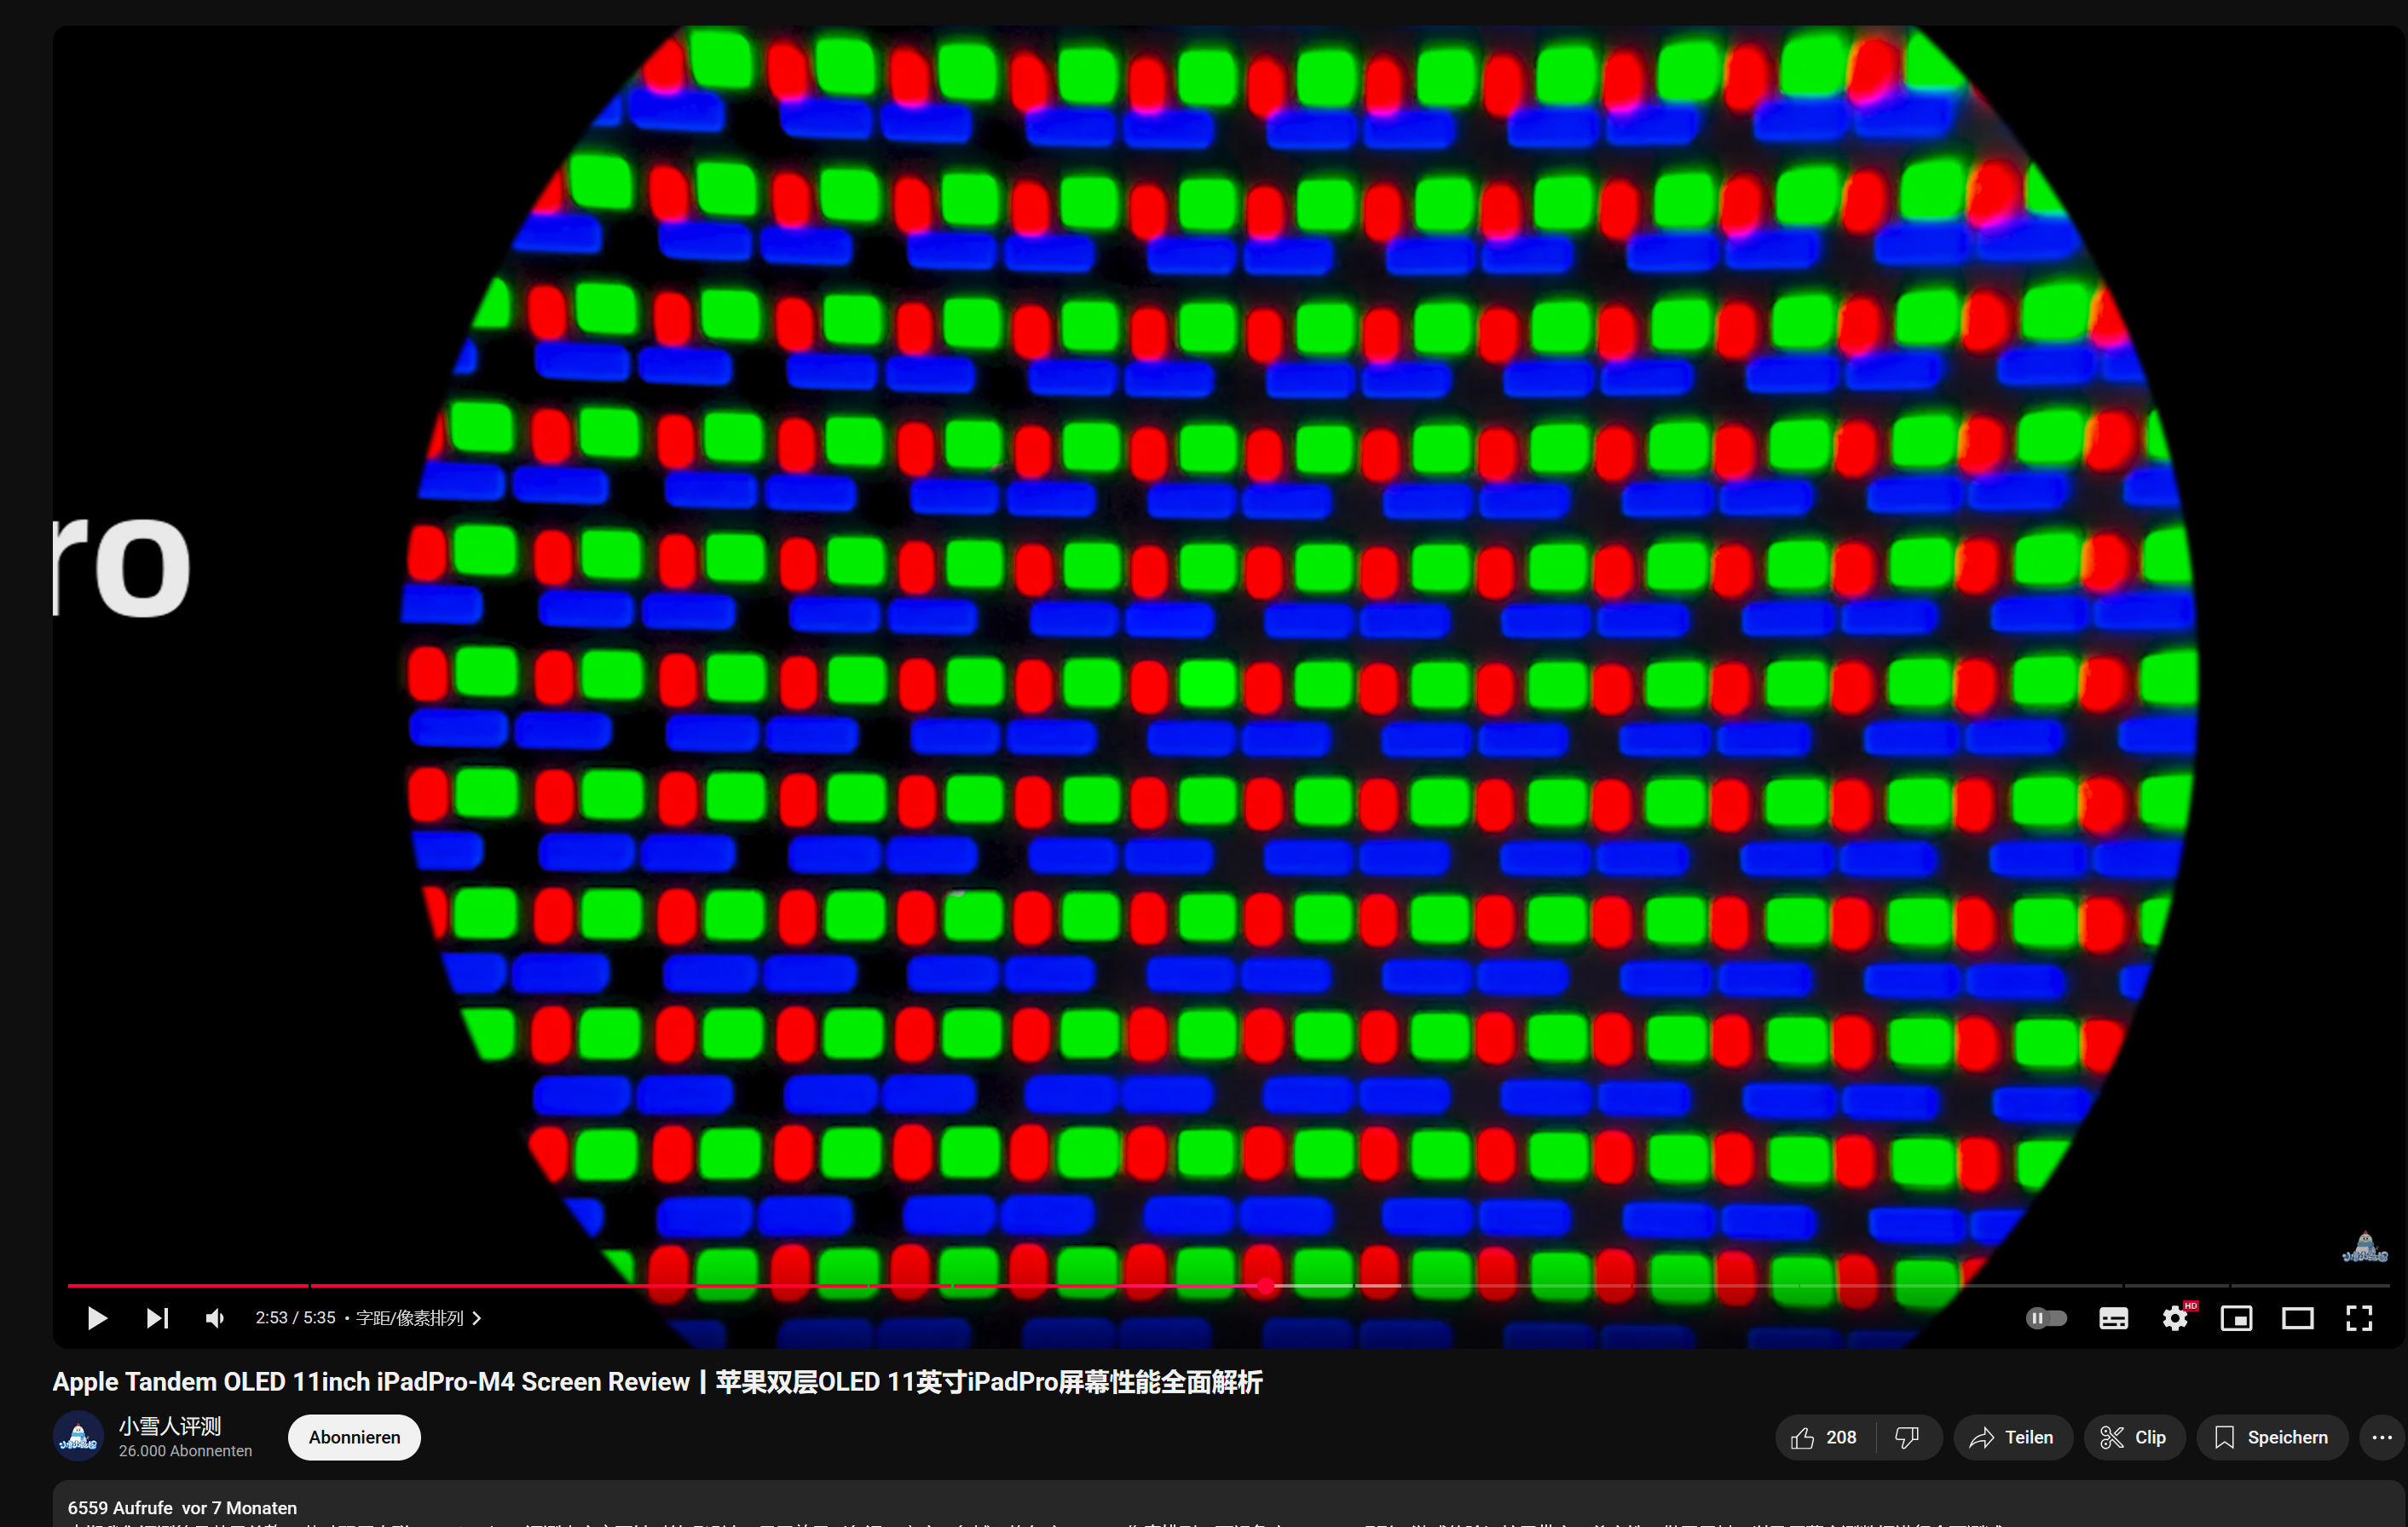
Task: Save the video with Speichern
Action: (2271, 1437)
